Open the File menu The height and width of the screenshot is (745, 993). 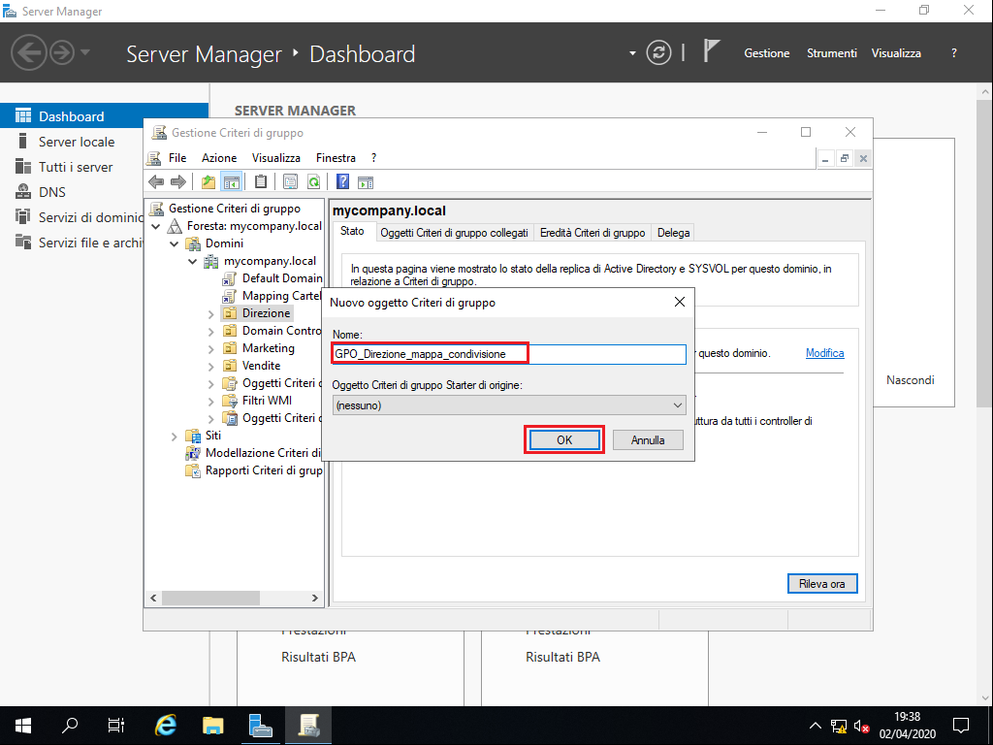pos(177,158)
